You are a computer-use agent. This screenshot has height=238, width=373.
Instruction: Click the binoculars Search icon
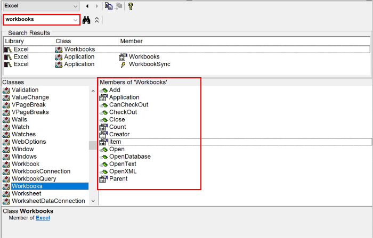tap(86, 20)
